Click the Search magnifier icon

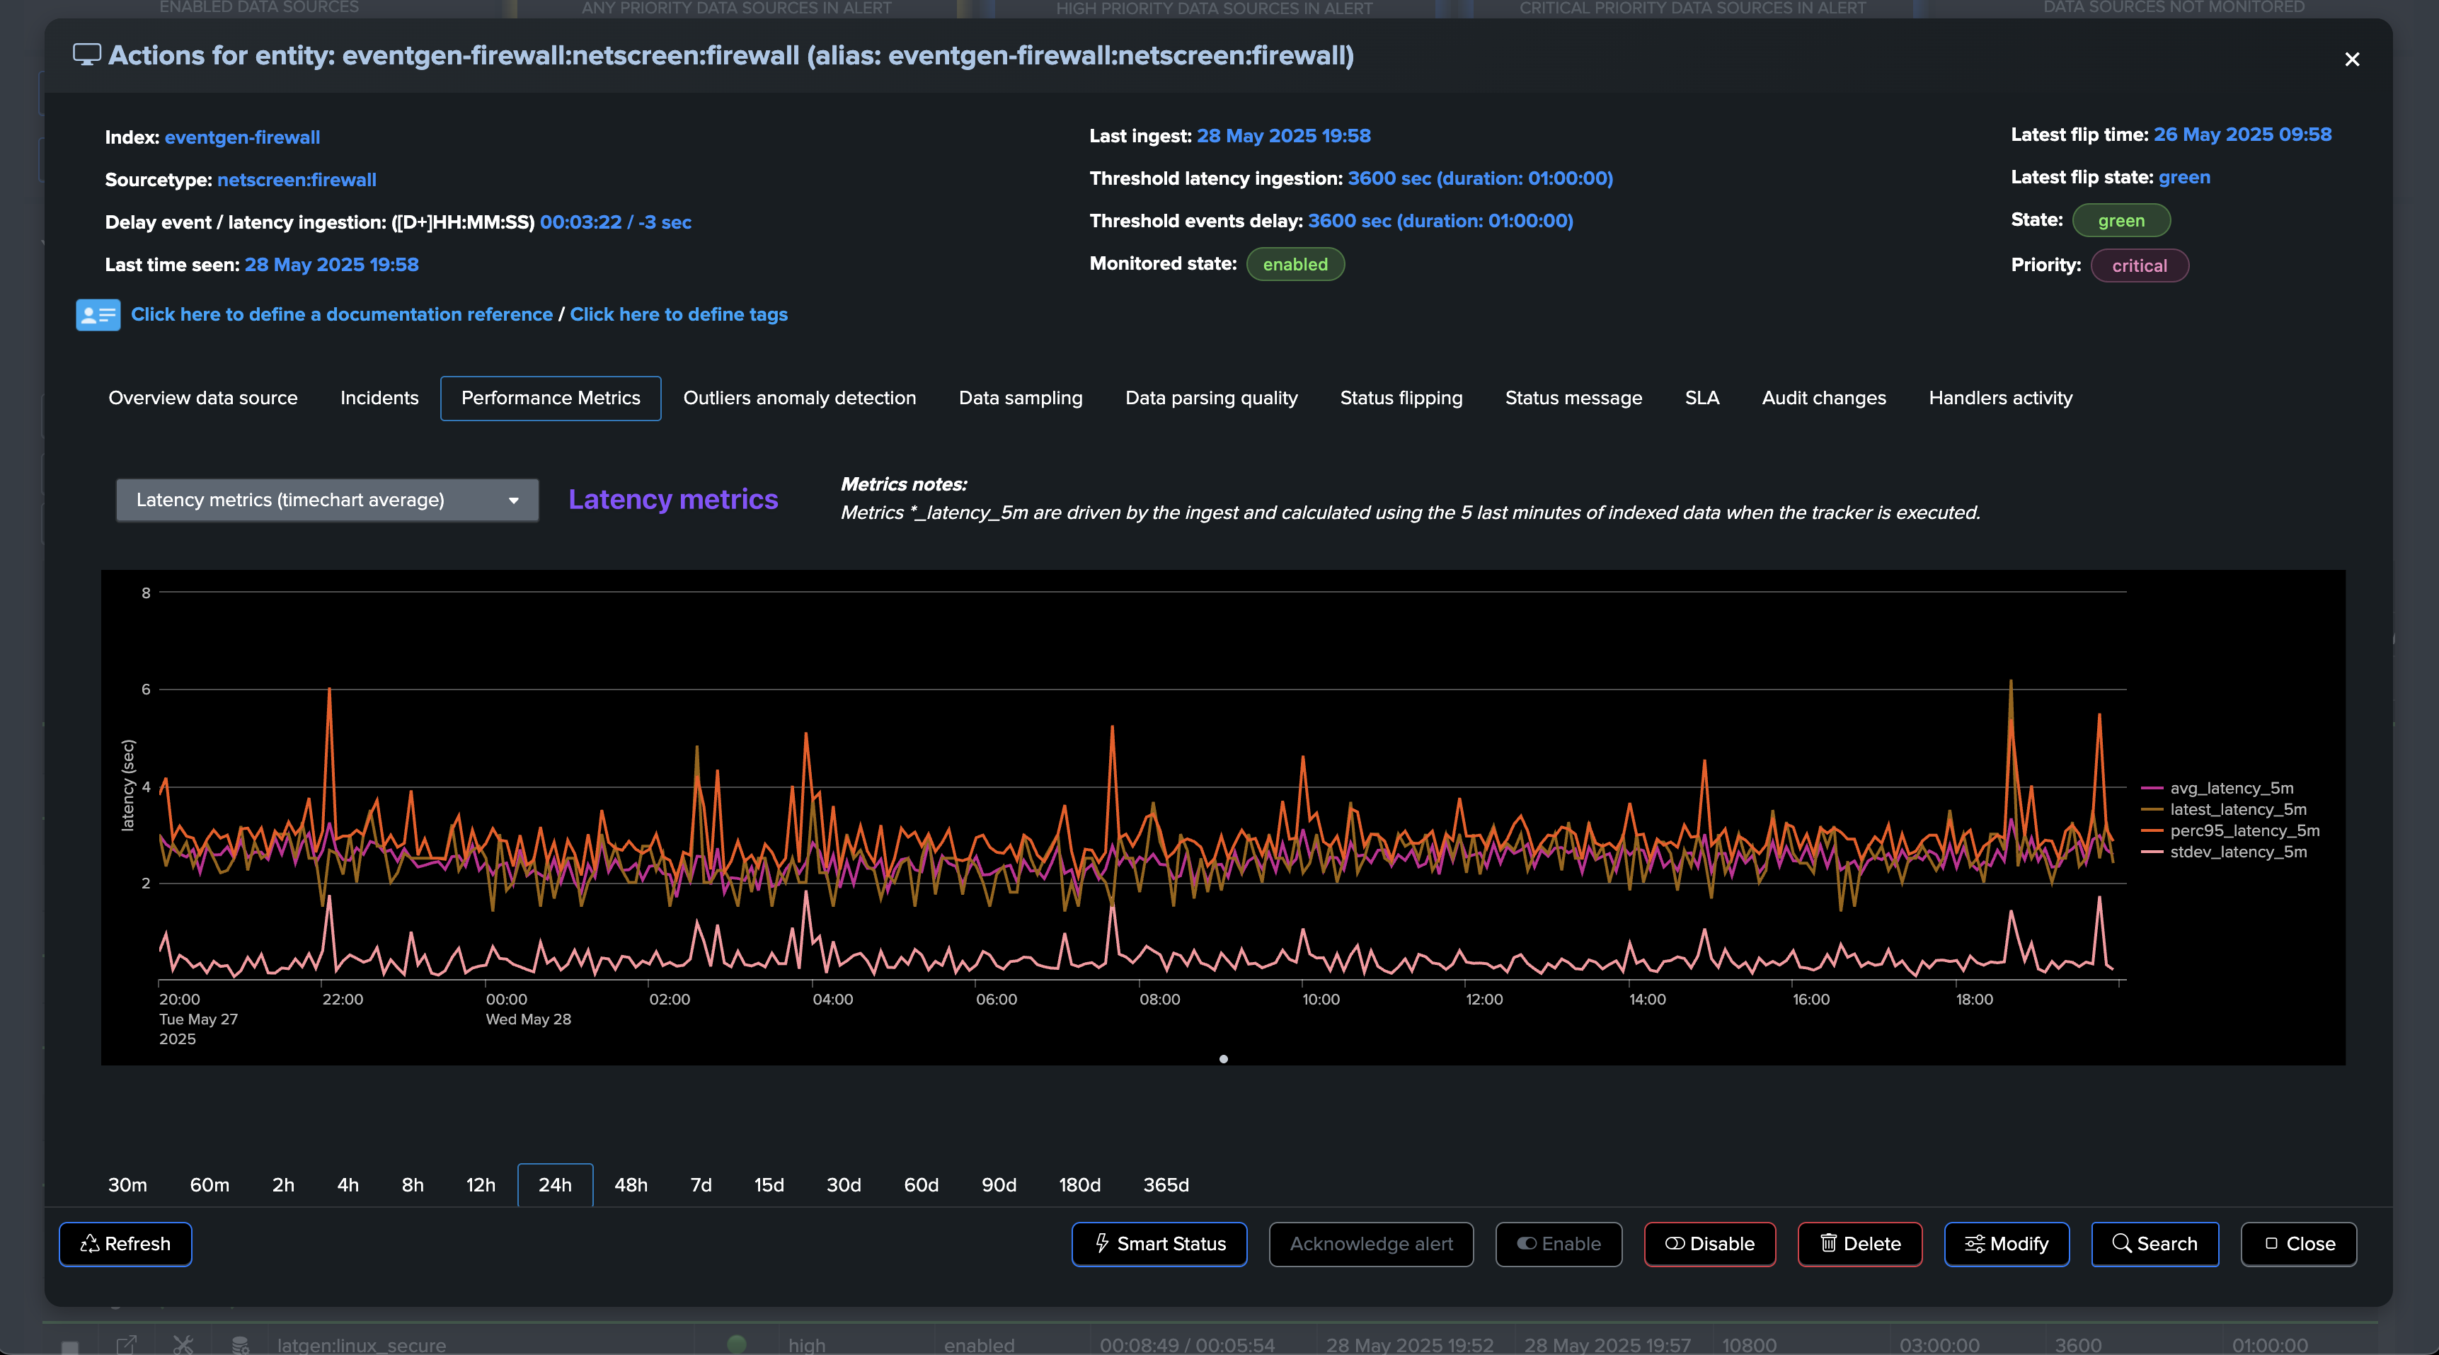(x=2122, y=1243)
